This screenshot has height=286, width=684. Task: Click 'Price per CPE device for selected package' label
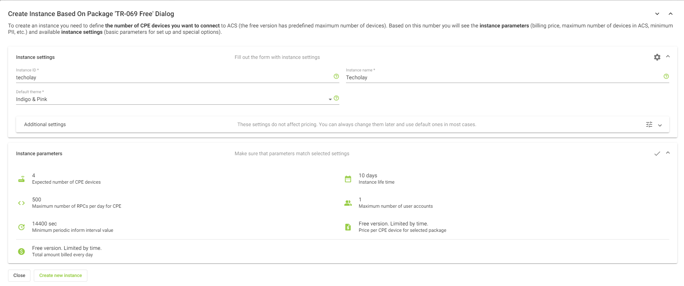(x=402, y=230)
